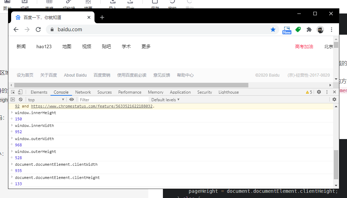The width and height of the screenshot is (347, 198).
Task: Click the 设为首页 footer link
Action: [25, 75]
